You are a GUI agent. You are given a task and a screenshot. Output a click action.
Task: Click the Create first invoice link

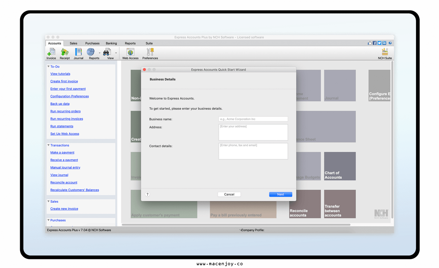pyautogui.click(x=64, y=81)
